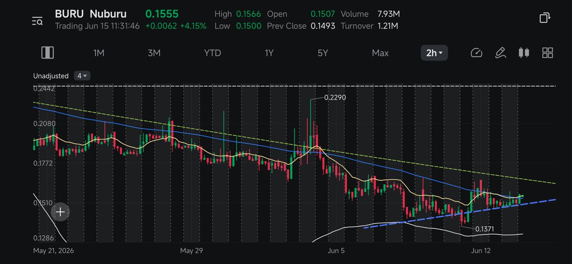572x264 pixels.
Task: Toggle the split panel layout icon
Action: pos(48,53)
